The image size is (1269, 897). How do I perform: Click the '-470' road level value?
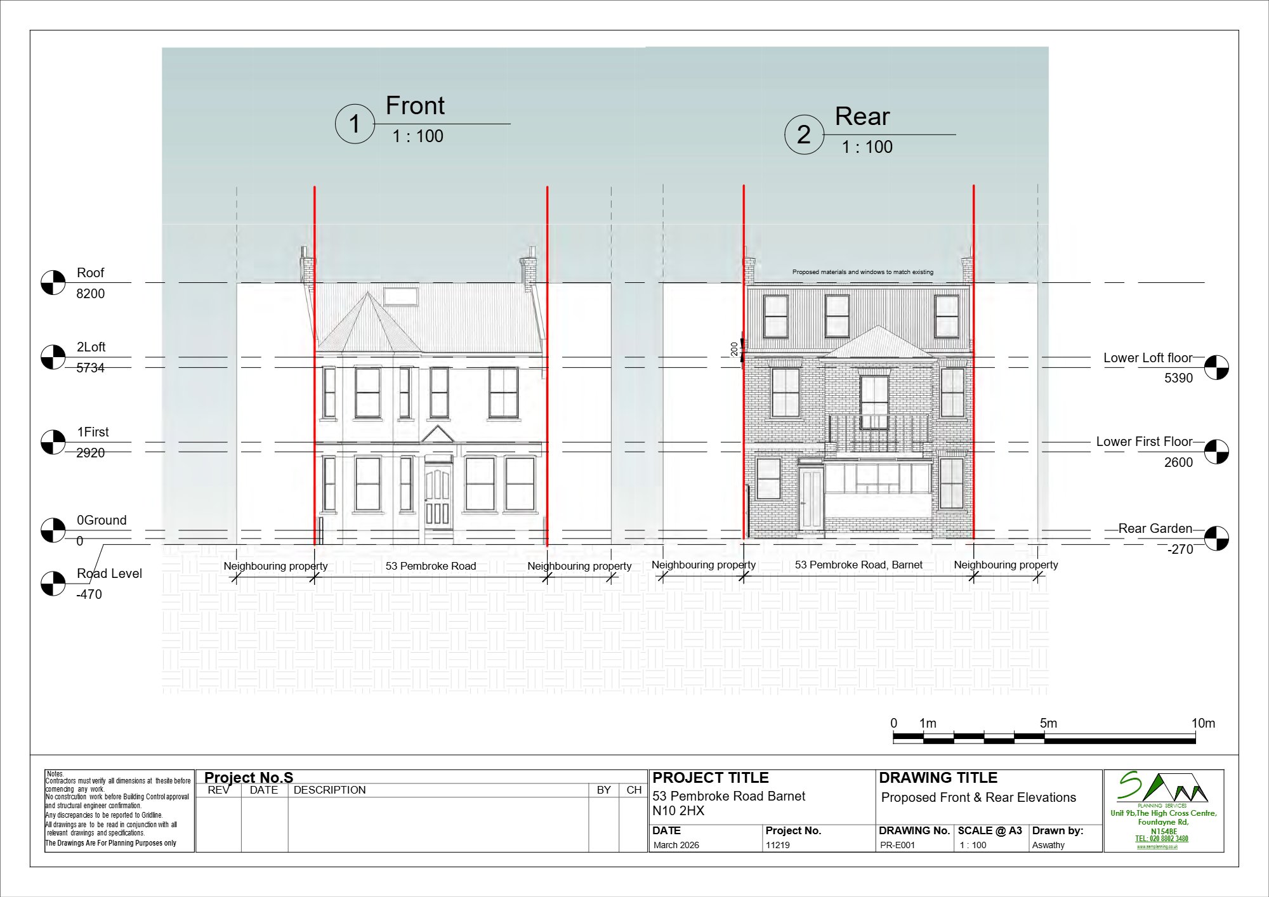(x=89, y=594)
